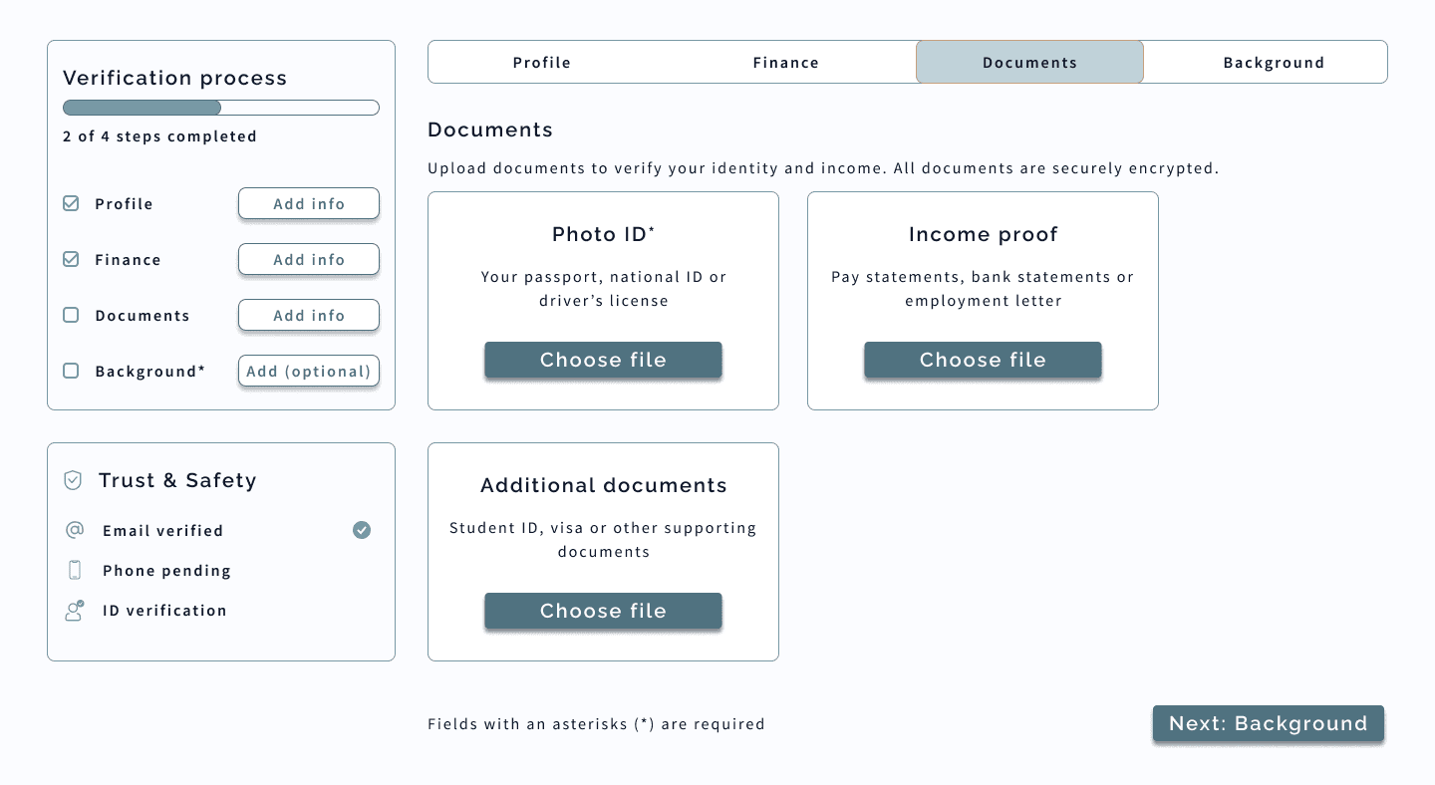The width and height of the screenshot is (1435, 785).
Task: Check the Background checkbox in the sidebar
Action: tap(71, 371)
